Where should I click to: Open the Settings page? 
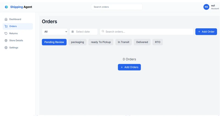click(x=18, y=48)
